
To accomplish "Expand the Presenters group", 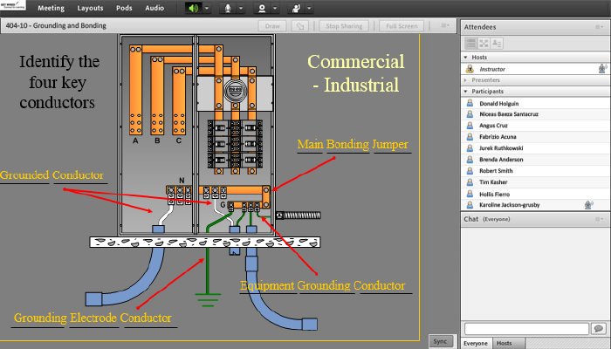I will click(466, 79).
